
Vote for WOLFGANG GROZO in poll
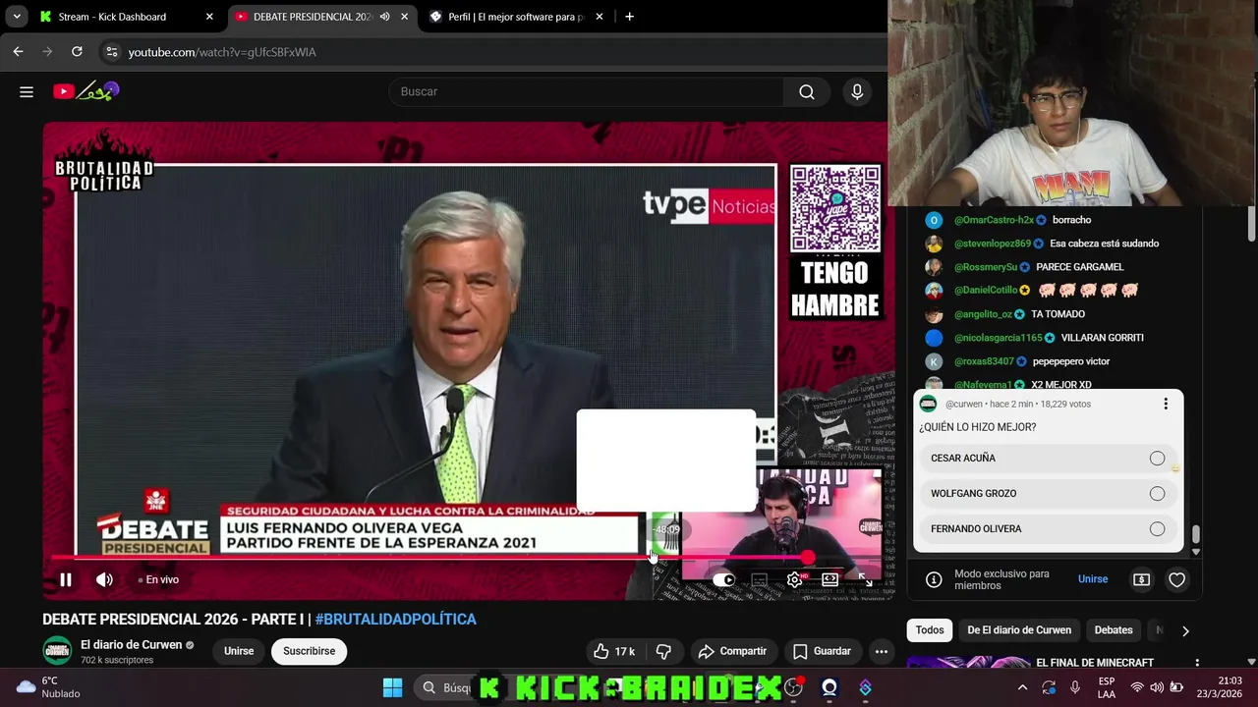(1048, 494)
